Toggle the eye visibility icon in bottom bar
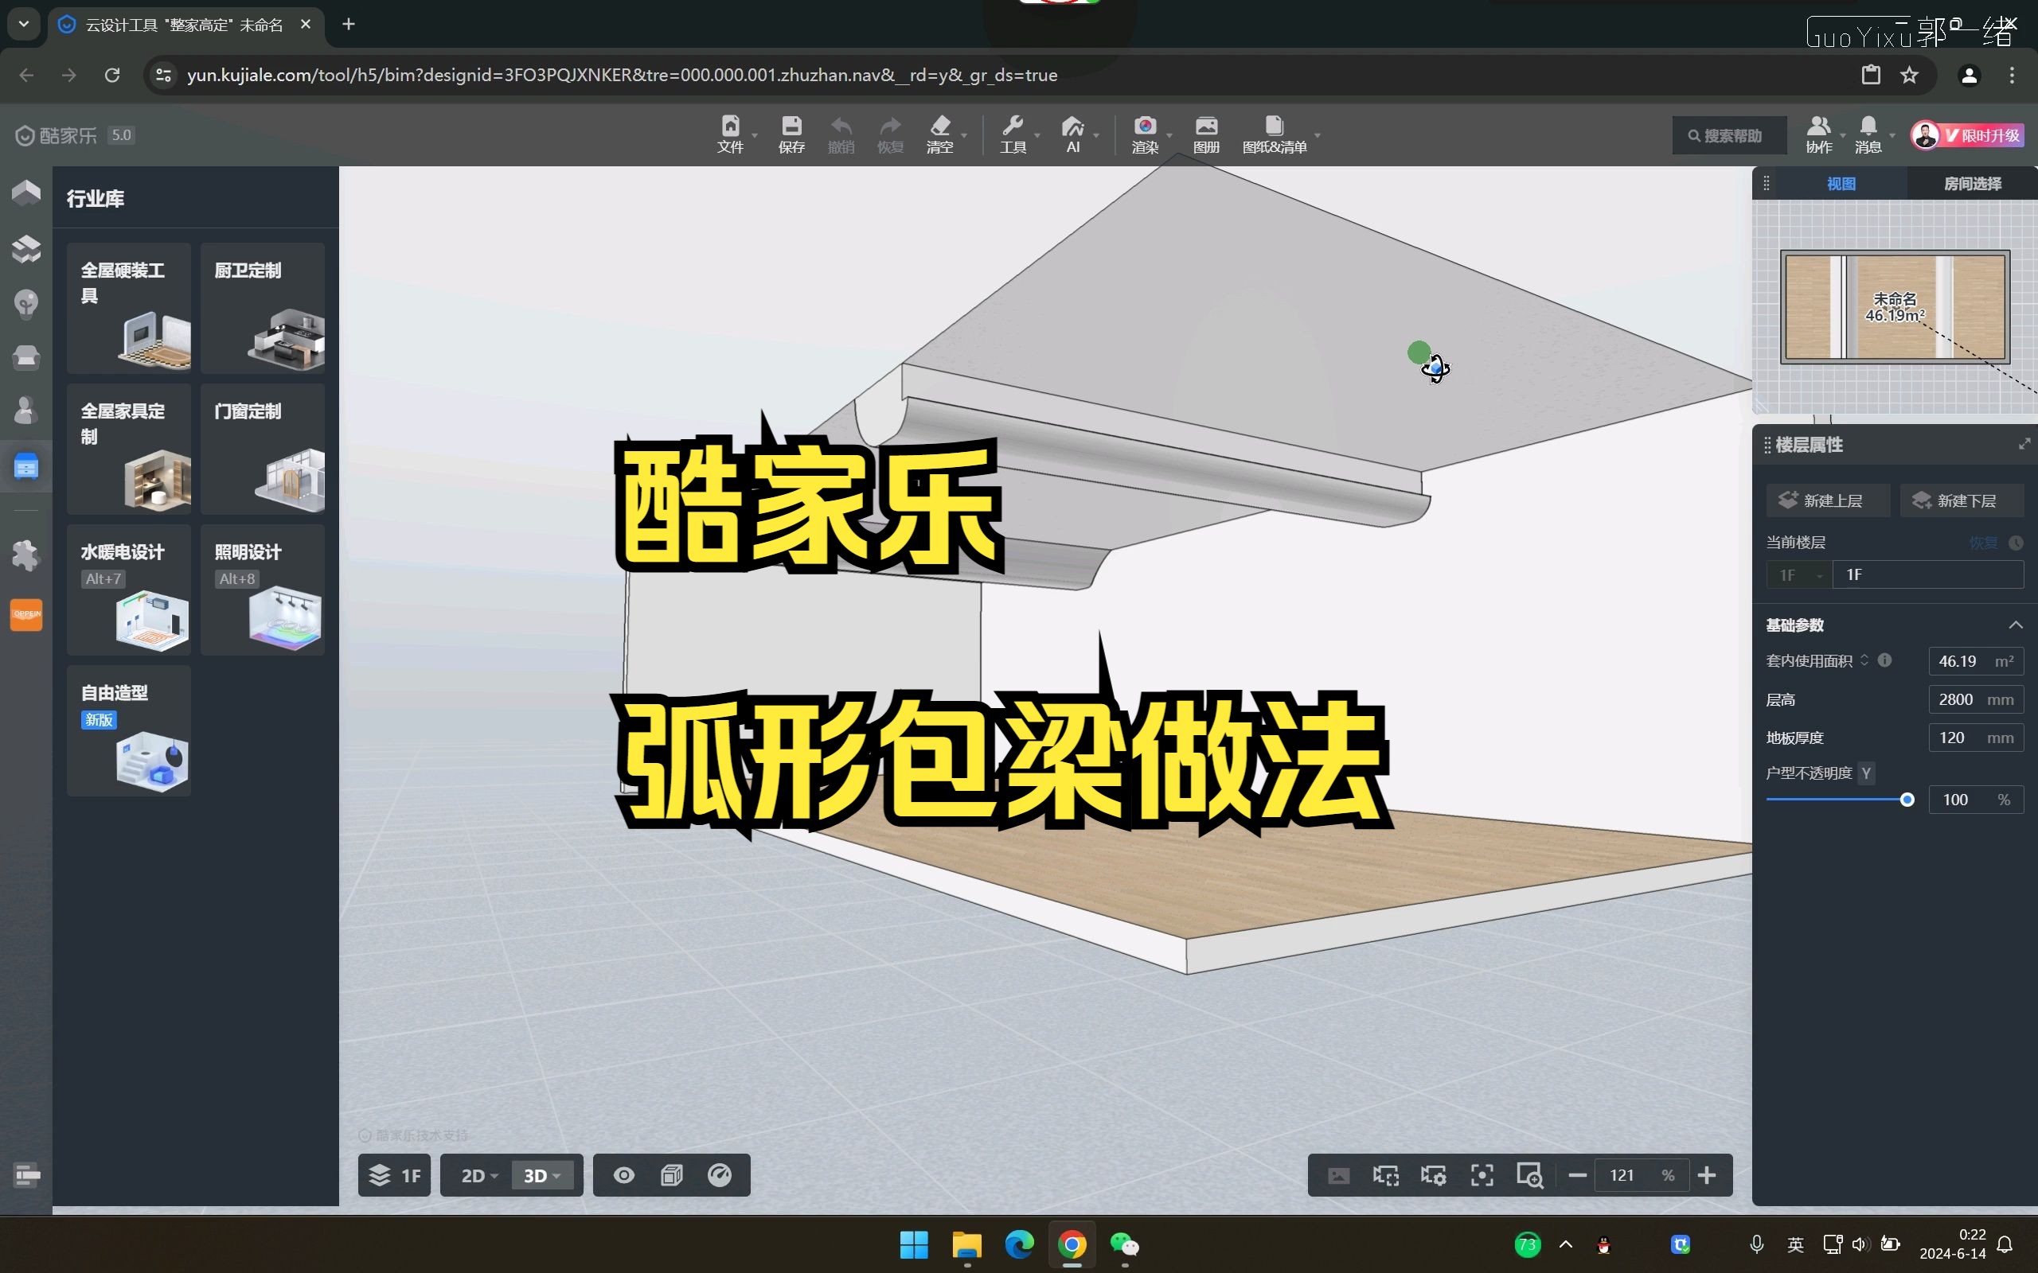Image resolution: width=2038 pixels, height=1273 pixels. [x=623, y=1175]
